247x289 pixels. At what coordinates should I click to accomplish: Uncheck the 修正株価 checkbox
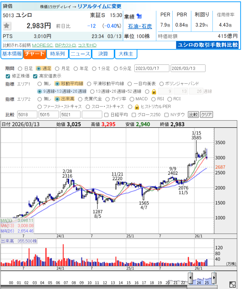point(8,76)
